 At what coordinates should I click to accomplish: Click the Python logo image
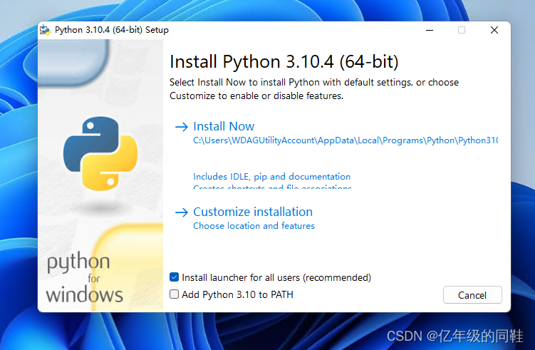100,153
